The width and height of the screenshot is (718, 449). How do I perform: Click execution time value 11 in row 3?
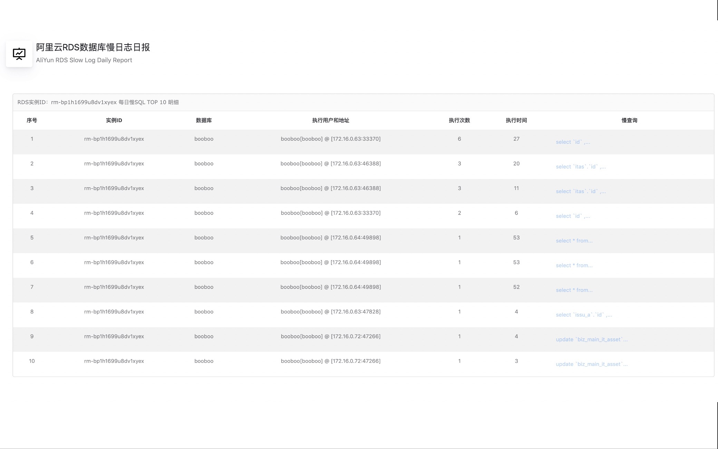pyautogui.click(x=516, y=188)
